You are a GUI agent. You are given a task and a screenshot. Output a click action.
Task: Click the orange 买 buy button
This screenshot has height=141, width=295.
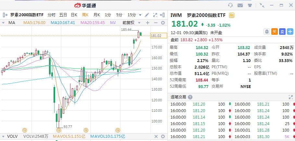pyautogui.click(x=275, y=32)
